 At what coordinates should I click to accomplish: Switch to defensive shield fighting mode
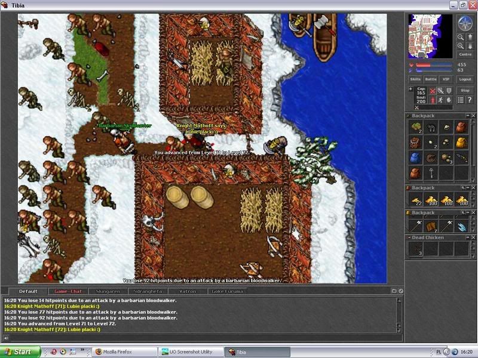point(449,91)
